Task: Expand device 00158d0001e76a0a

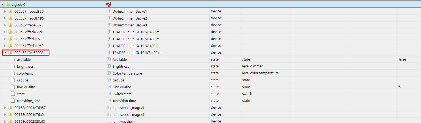Action: pos(5,114)
